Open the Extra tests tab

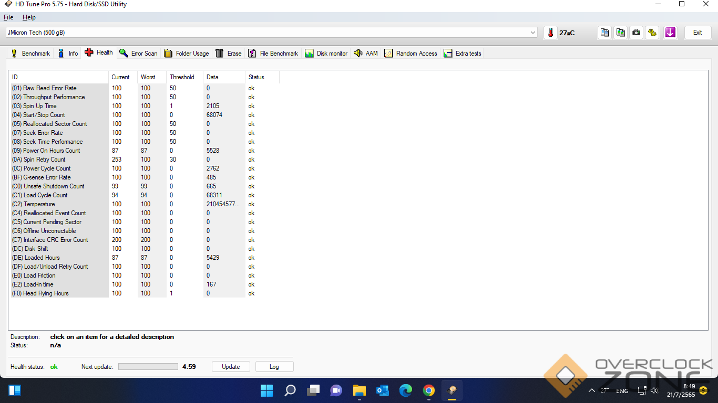[463, 54]
